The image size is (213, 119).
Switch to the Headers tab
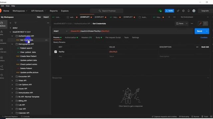[87, 37]
